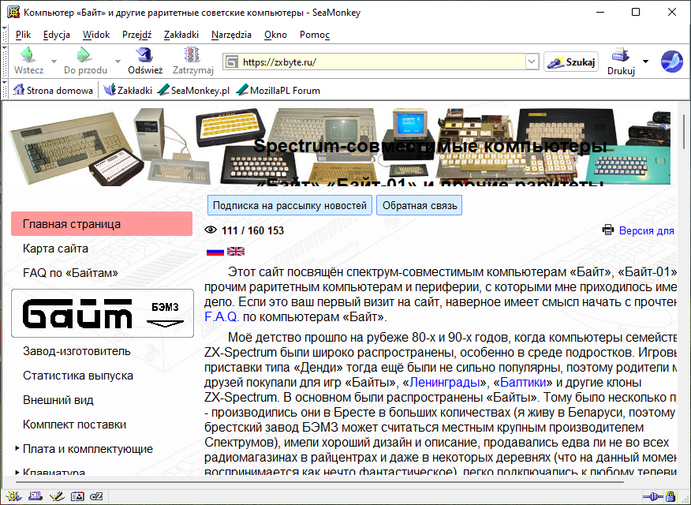Open the Zakładki menu

click(181, 35)
